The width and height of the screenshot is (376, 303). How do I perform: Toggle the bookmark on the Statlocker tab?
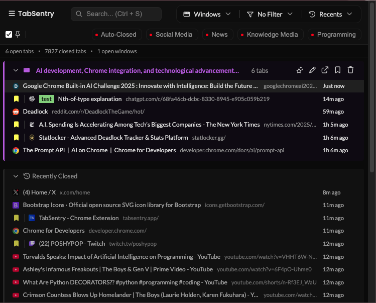pos(16,137)
